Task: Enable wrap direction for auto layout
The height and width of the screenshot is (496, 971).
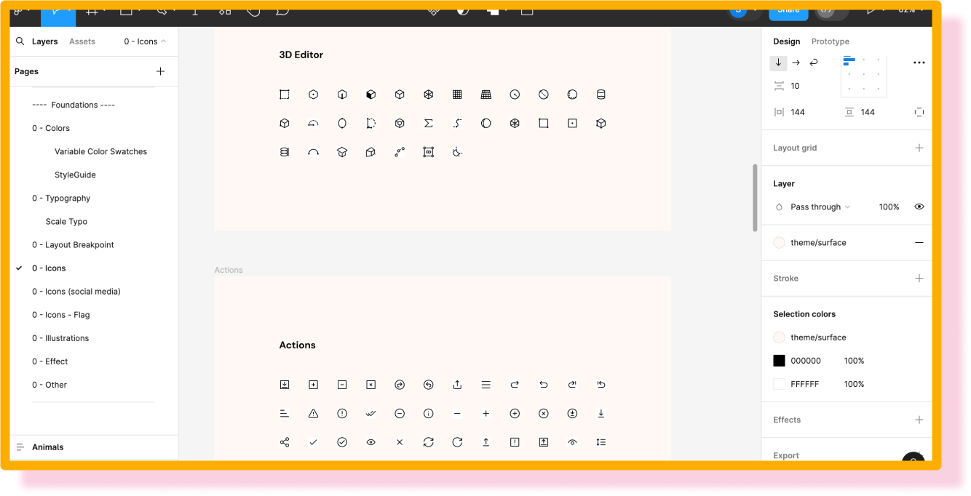Action: 814,63
